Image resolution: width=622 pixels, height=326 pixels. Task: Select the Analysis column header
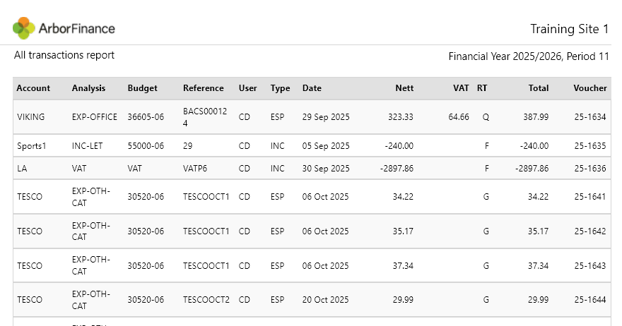(x=88, y=88)
